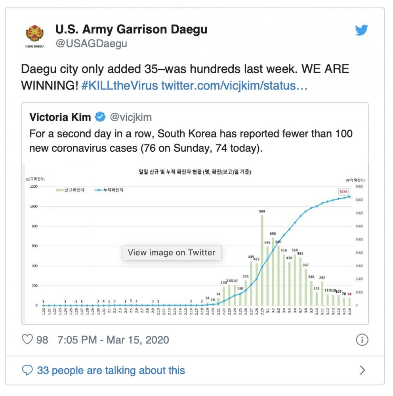Like the tweet with the heart icon
The image size is (393, 396).
(x=27, y=339)
